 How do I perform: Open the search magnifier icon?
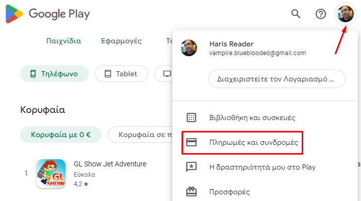click(296, 14)
